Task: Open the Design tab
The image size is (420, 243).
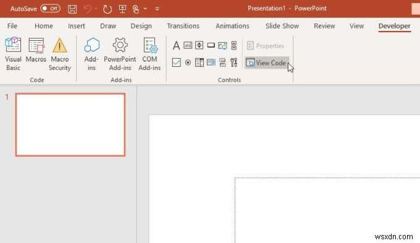Action: tap(141, 26)
